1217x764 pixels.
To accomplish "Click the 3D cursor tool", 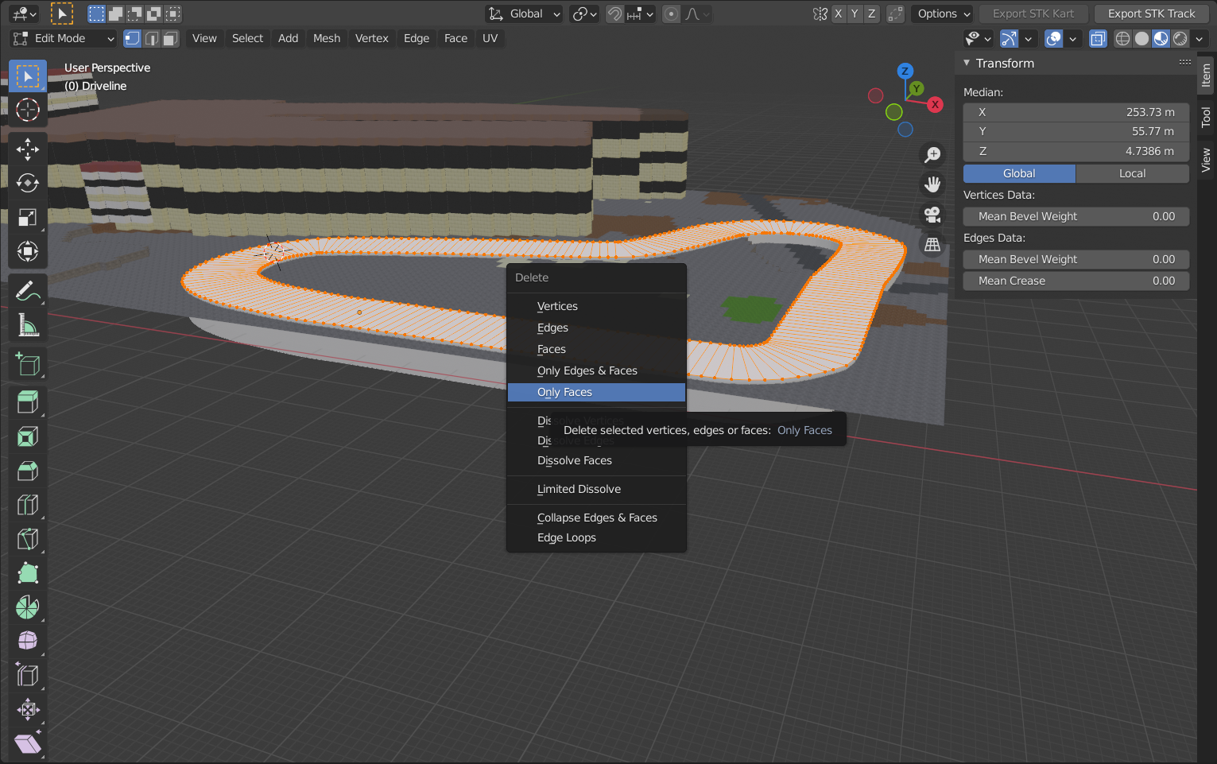I will pos(28,110).
